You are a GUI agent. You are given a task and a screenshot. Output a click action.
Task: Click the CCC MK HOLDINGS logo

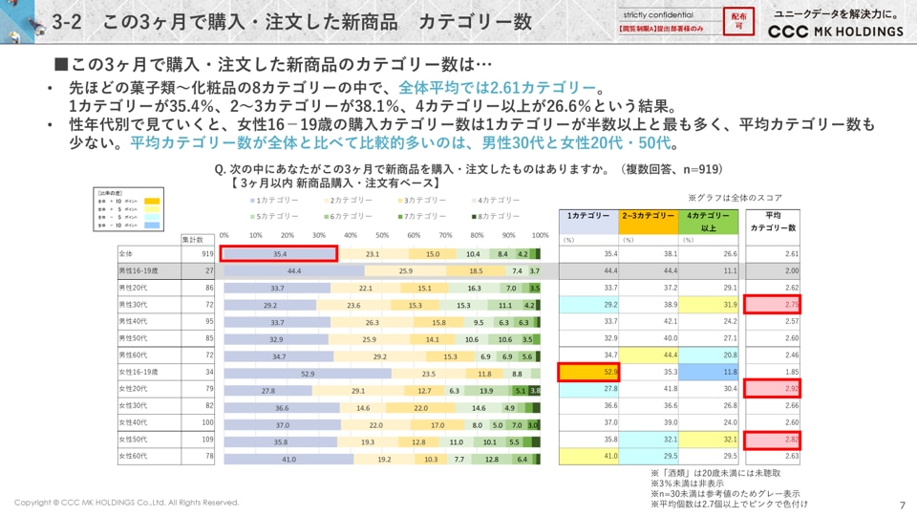[835, 32]
